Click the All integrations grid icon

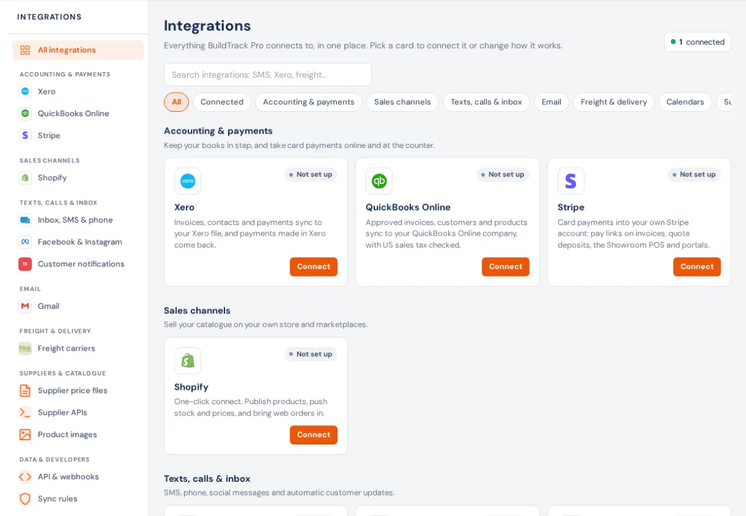(25, 50)
